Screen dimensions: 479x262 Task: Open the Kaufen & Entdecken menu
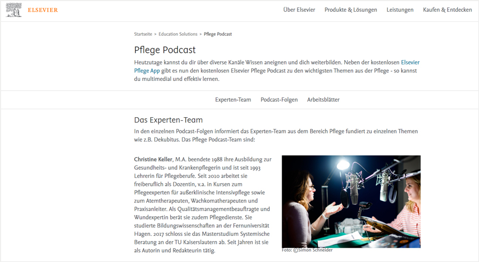coord(447,10)
